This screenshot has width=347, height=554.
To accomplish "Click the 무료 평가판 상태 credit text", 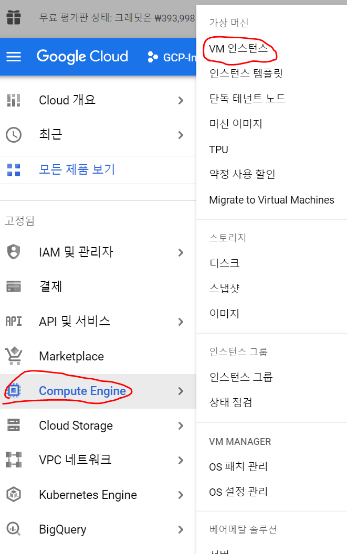I will click(x=118, y=18).
